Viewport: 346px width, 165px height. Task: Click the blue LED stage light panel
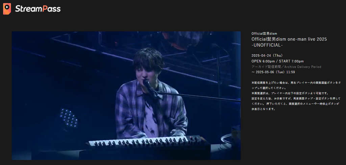point(69,118)
